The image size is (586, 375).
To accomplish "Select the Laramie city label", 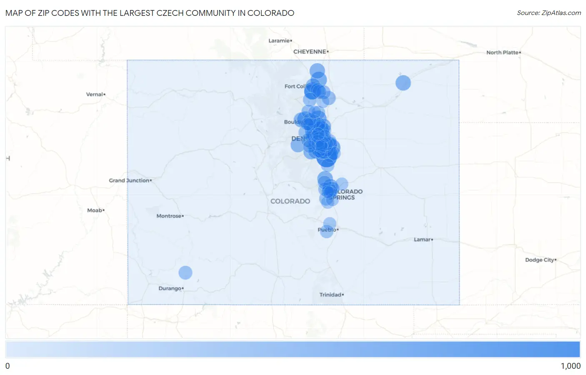I will tap(280, 40).
